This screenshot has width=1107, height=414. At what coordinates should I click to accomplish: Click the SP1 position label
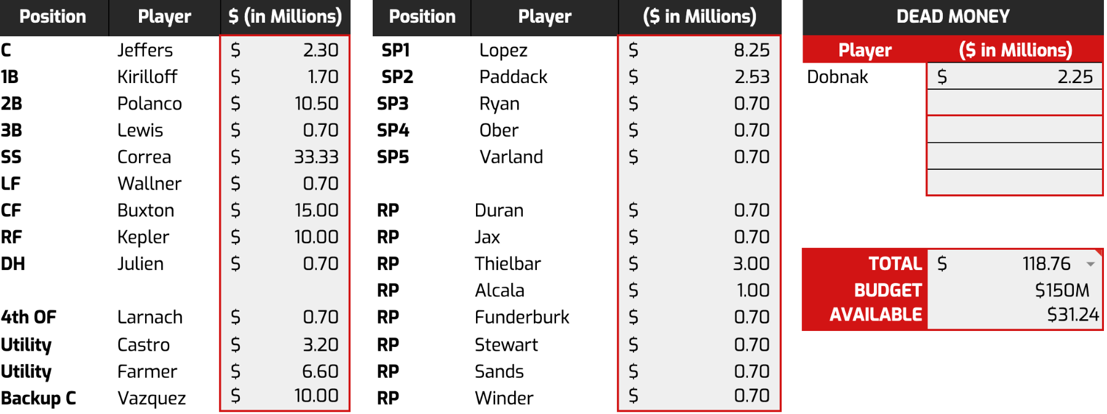[x=395, y=50]
